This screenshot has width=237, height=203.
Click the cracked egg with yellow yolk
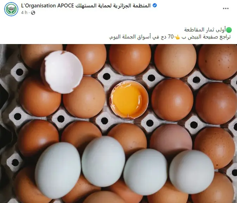click(129, 99)
